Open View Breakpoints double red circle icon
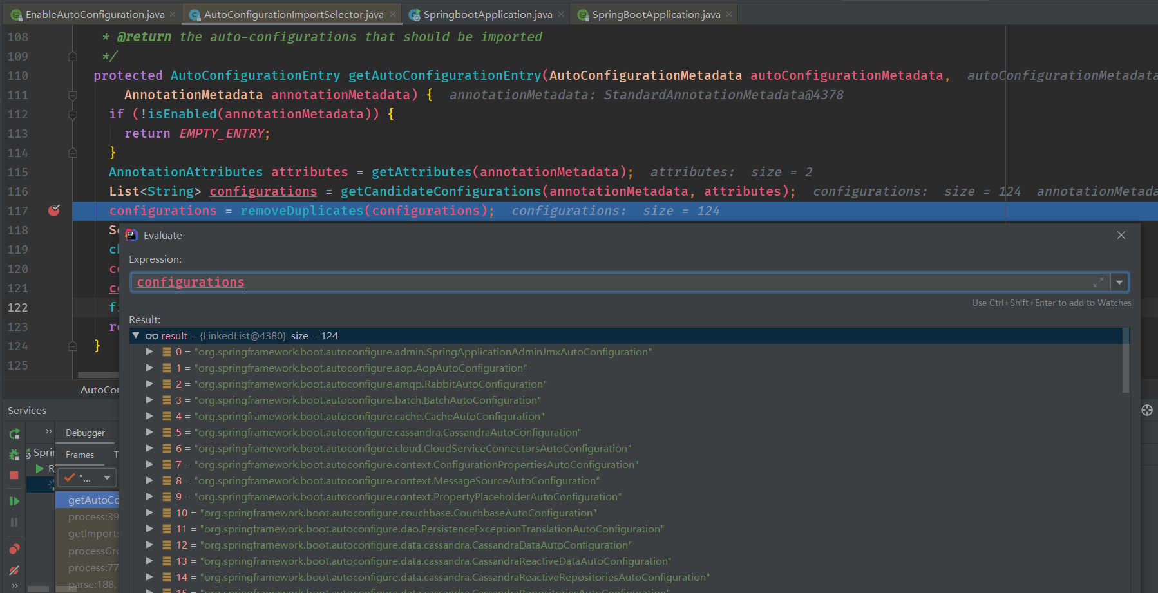 tap(14, 549)
